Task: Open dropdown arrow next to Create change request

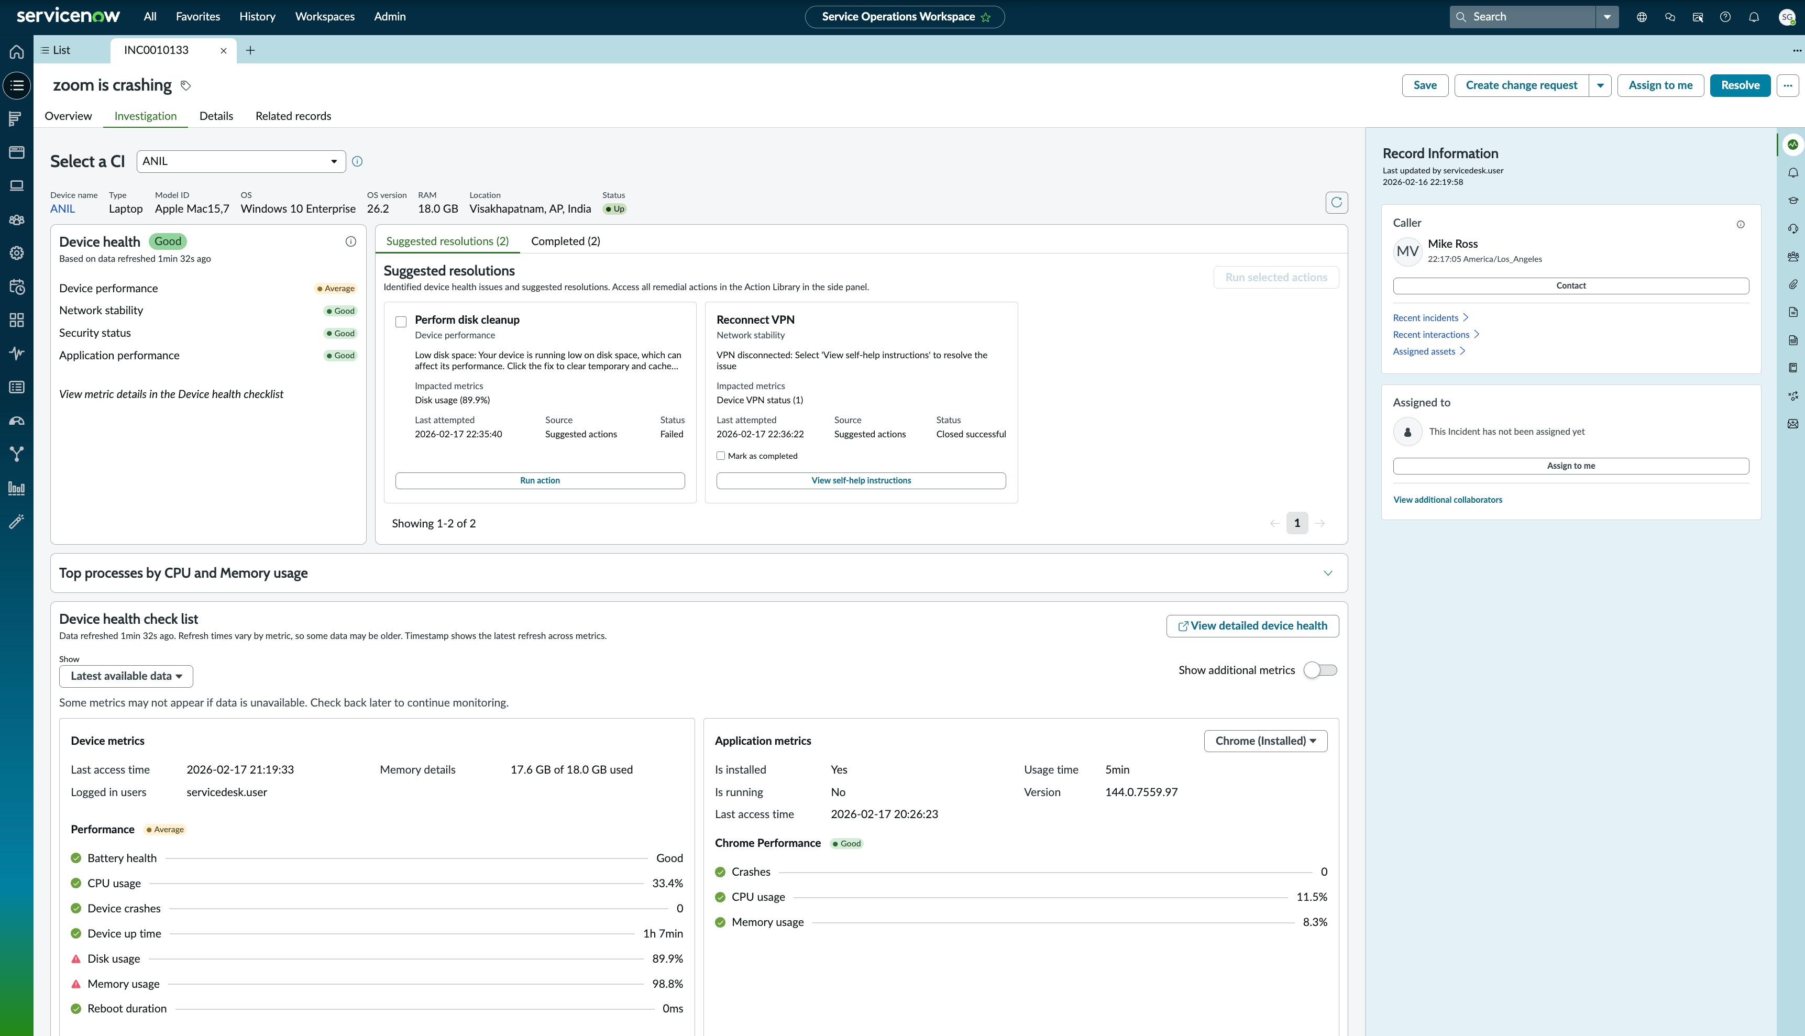Action: [x=1600, y=85]
